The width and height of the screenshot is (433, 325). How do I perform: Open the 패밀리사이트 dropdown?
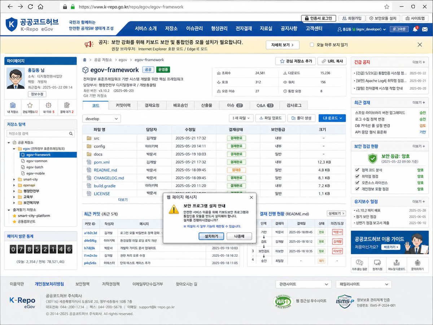364,284
